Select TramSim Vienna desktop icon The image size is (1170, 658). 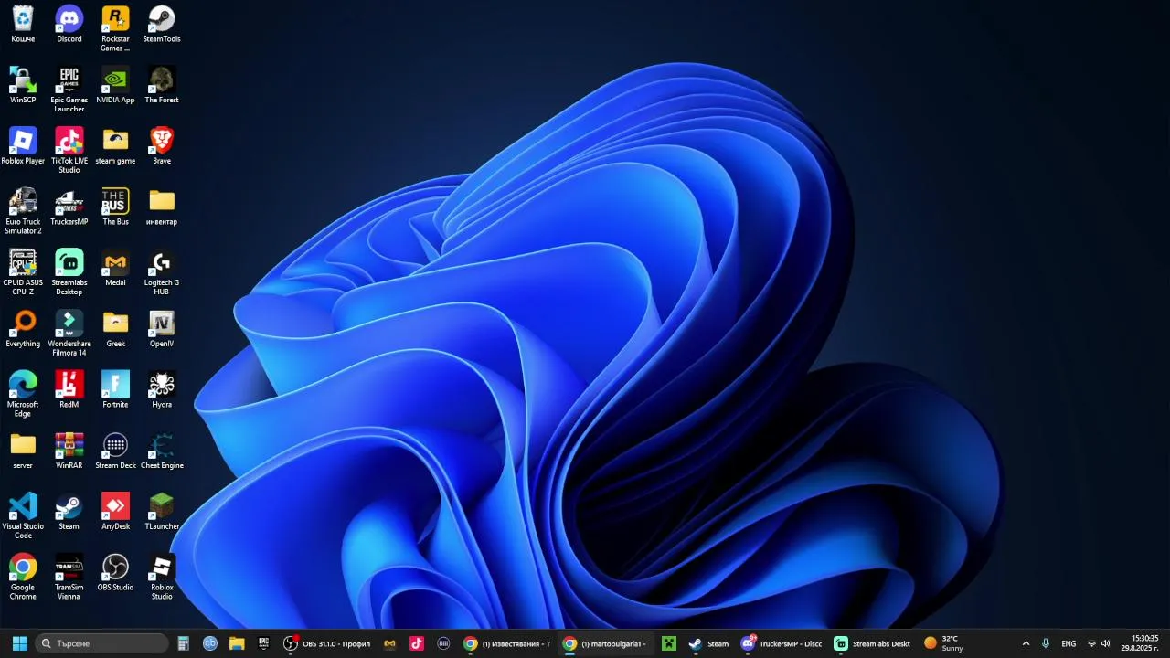tap(69, 577)
